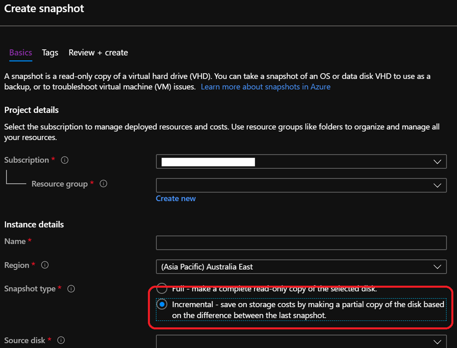Open Learn more about snapshots in Azure

(266, 87)
